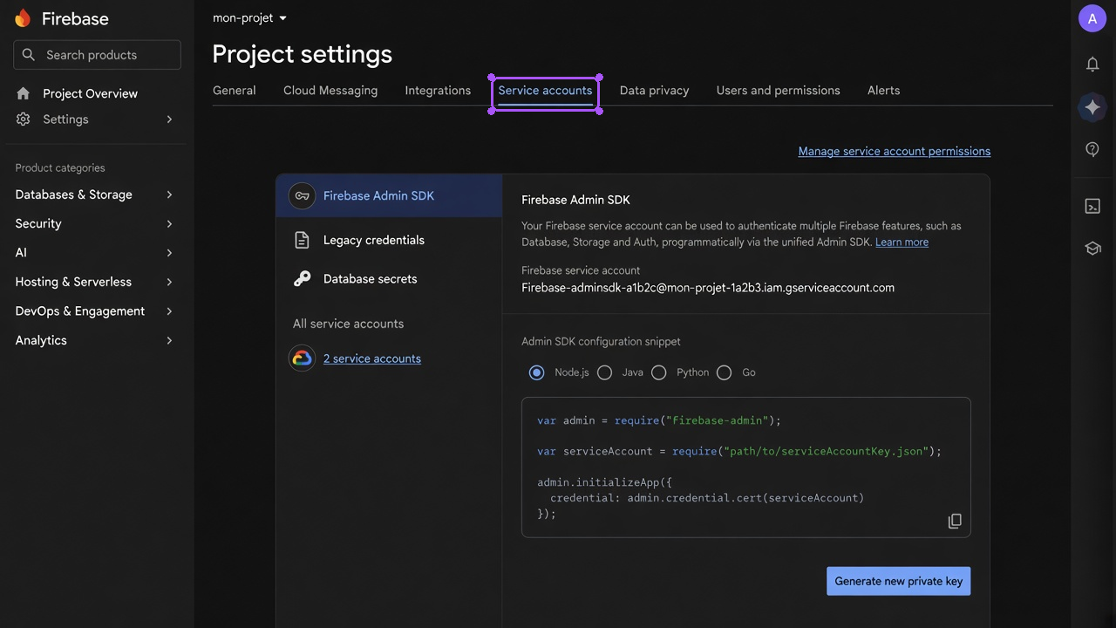The width and height of the screenshot is (1116, 628).
Task: Click the Firebase Admin SDK key icon
Action: point(303,195)
